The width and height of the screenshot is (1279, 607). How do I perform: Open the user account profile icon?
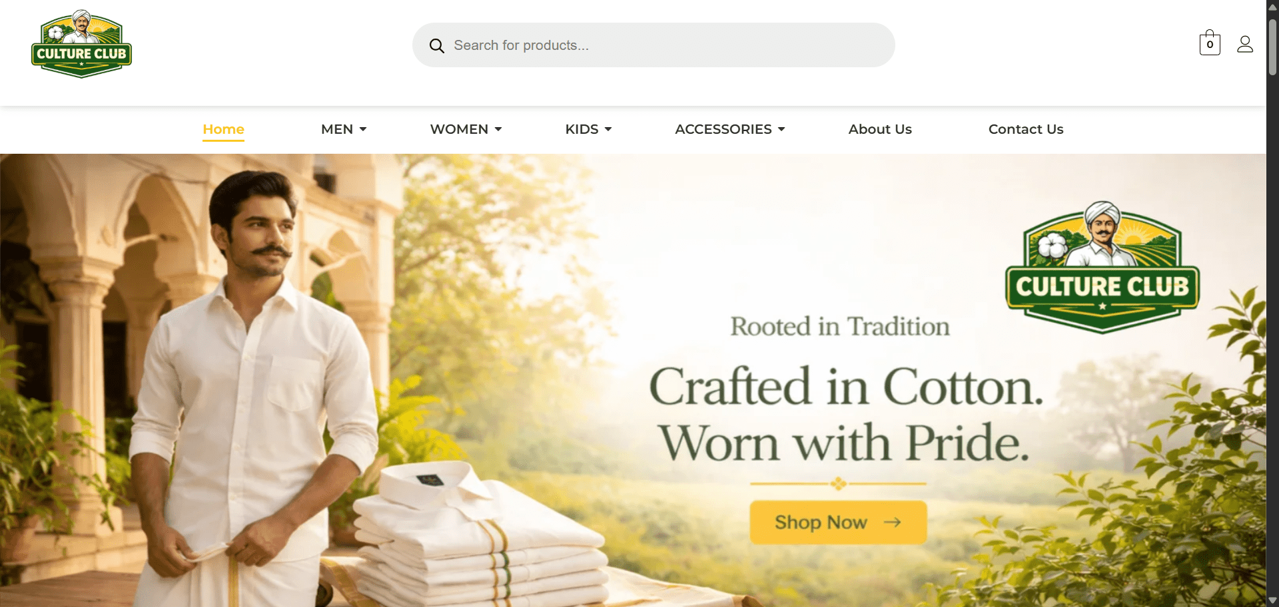pyautogui.click(x=1245, y=44)
